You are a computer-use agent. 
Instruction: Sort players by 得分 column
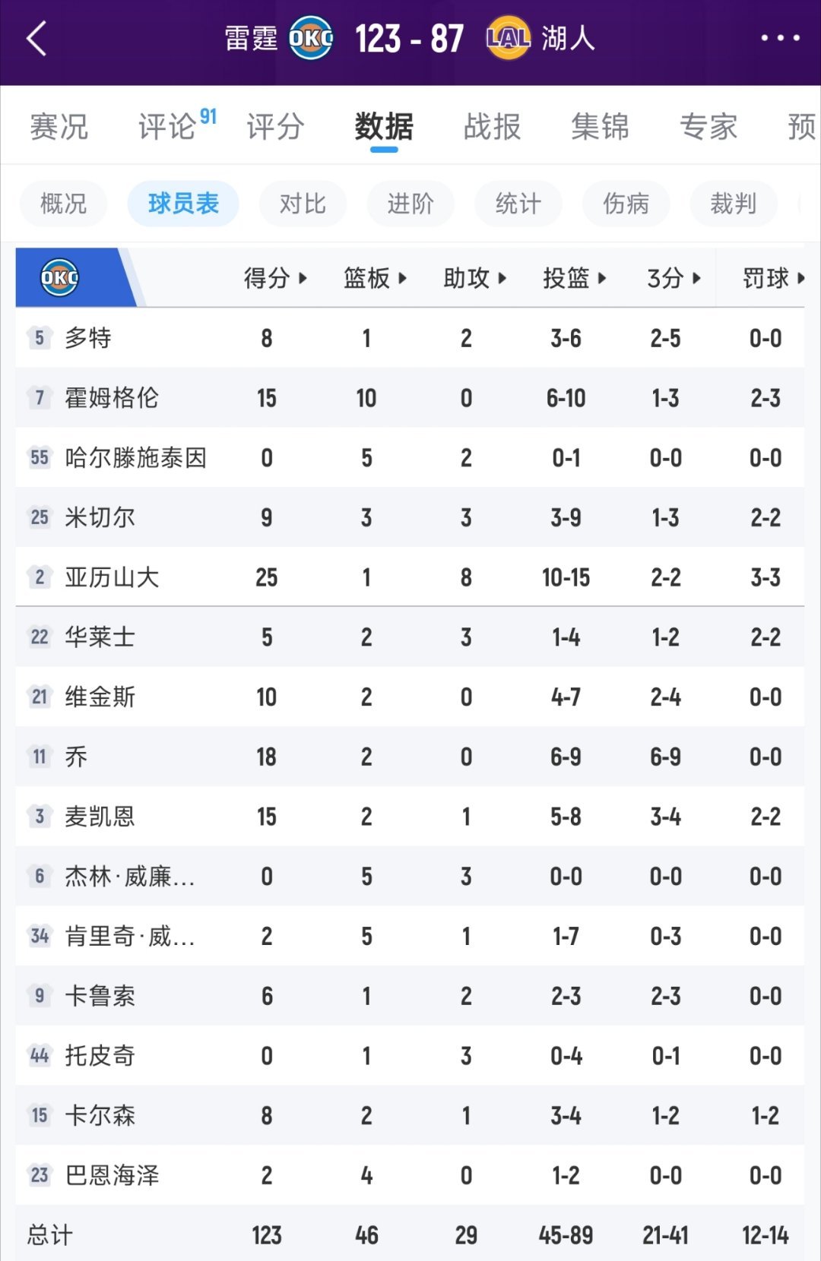pos(274,278)
